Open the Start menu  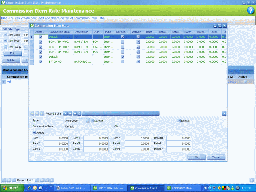click(12, 188)
